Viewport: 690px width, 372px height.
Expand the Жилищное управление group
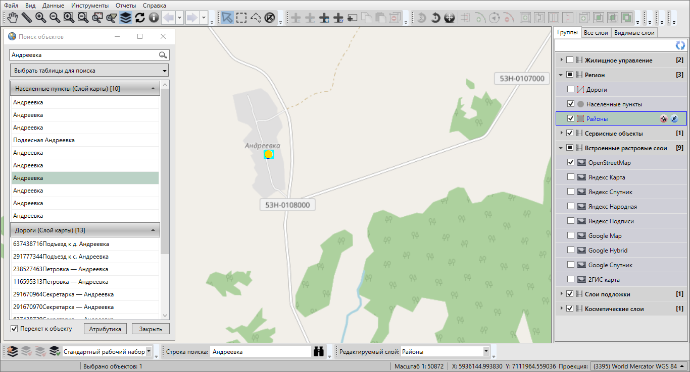pyautogui.click(x=561, y=60)
